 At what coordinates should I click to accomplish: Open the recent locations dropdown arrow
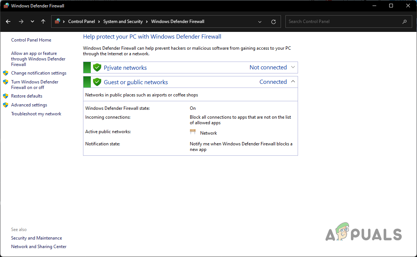(x=32, y=22)
